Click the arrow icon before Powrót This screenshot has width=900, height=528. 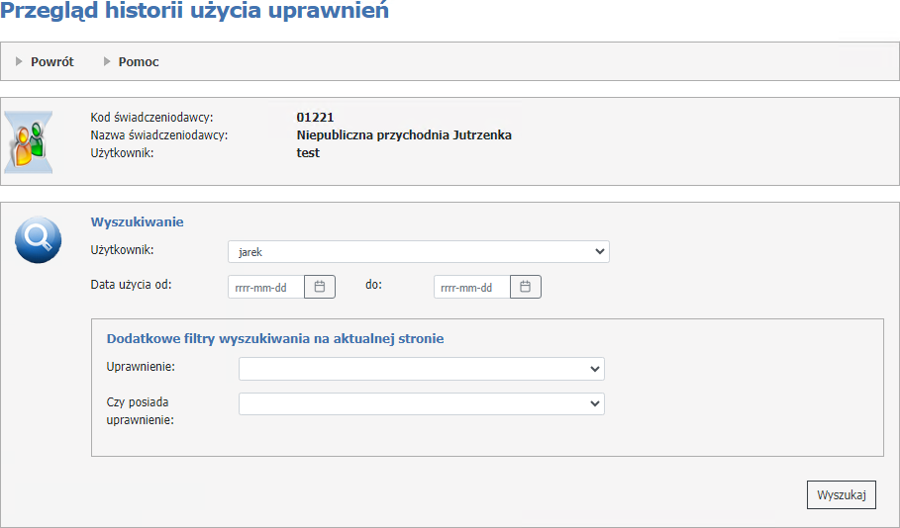[20, 61]
